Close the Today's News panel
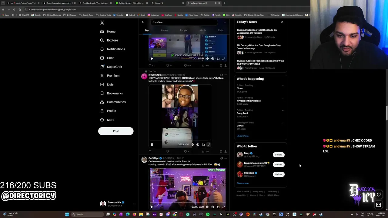The image size is (388, 218). pyautogui.click(x=282, y=22)
